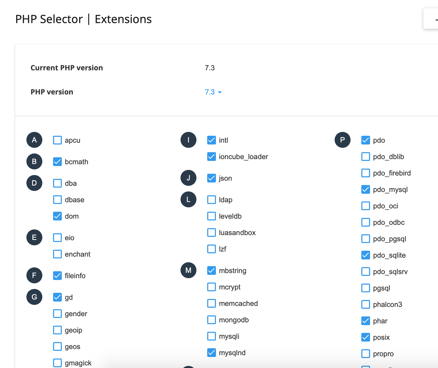This screenshot has width=438, height=368.
Task: Uncheck the ioncube_loader extension
Action: click(x=212, y=157)
